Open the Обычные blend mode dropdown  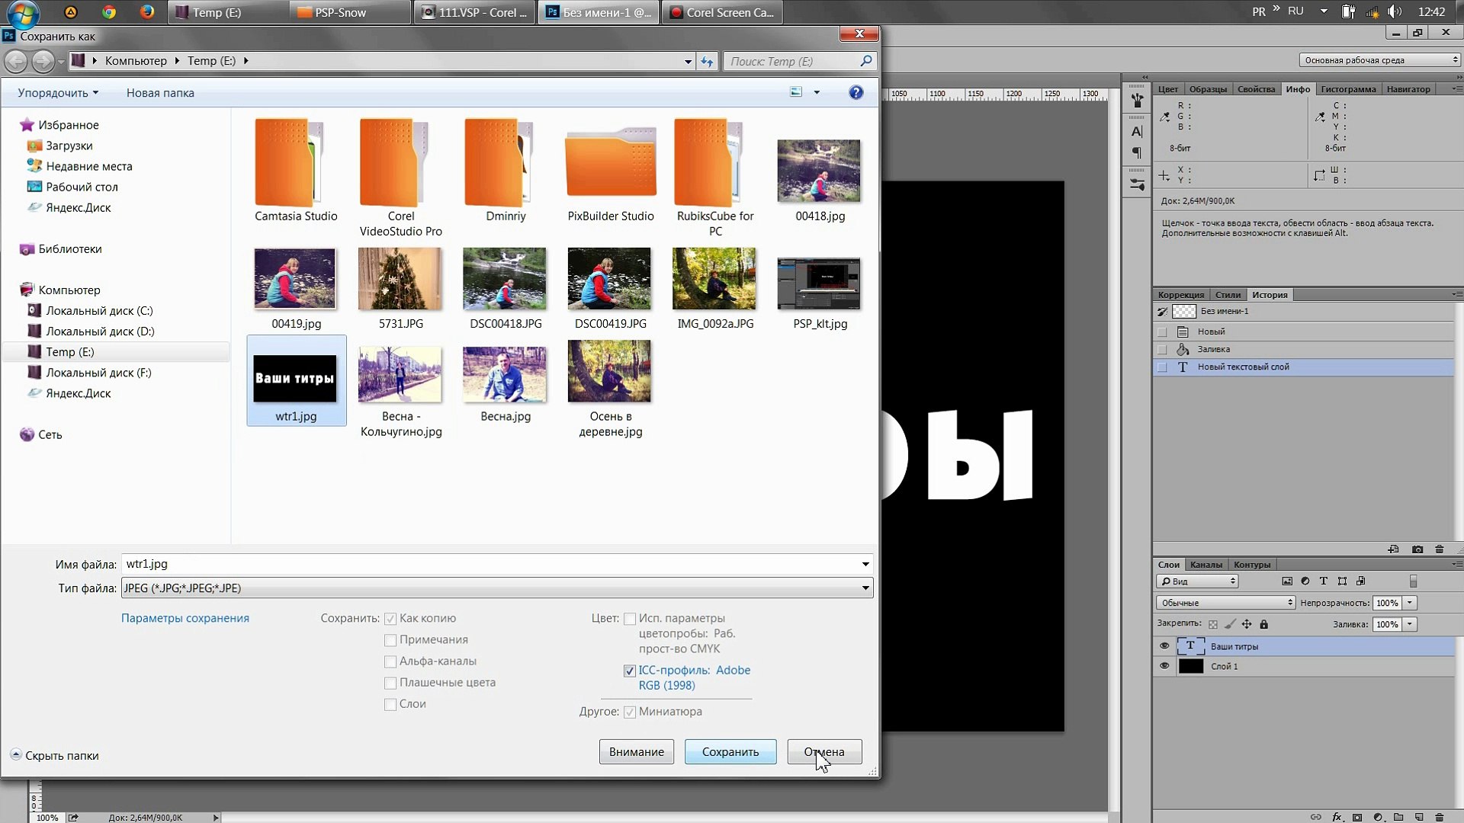pyautogui.click(x=1226, y=603)
